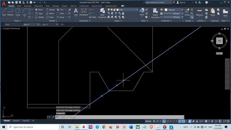The image size is (231, 130).
Task: Open the status bar customization menu
Action: [x=228, y=121]
